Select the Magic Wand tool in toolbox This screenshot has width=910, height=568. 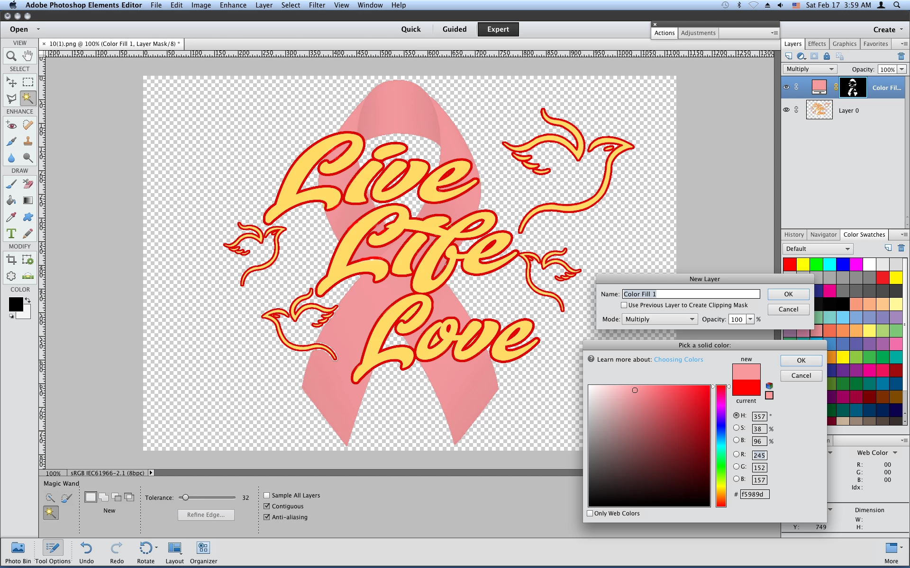coord(28,98)
